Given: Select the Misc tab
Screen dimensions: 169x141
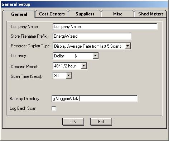Looking at the screenshot, I should pyautogui.click(x=118, y=14).
